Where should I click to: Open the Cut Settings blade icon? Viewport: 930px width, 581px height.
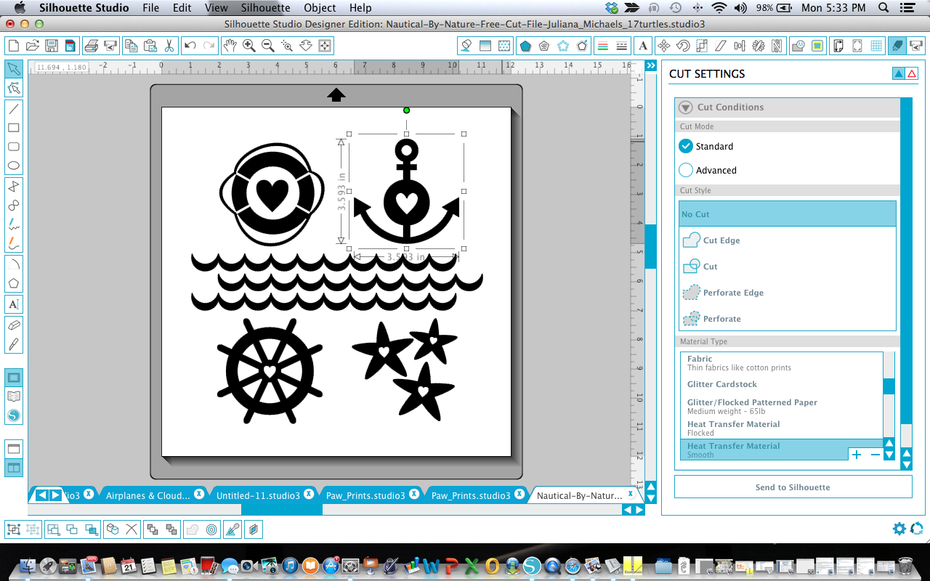click(x=897, y=46)
